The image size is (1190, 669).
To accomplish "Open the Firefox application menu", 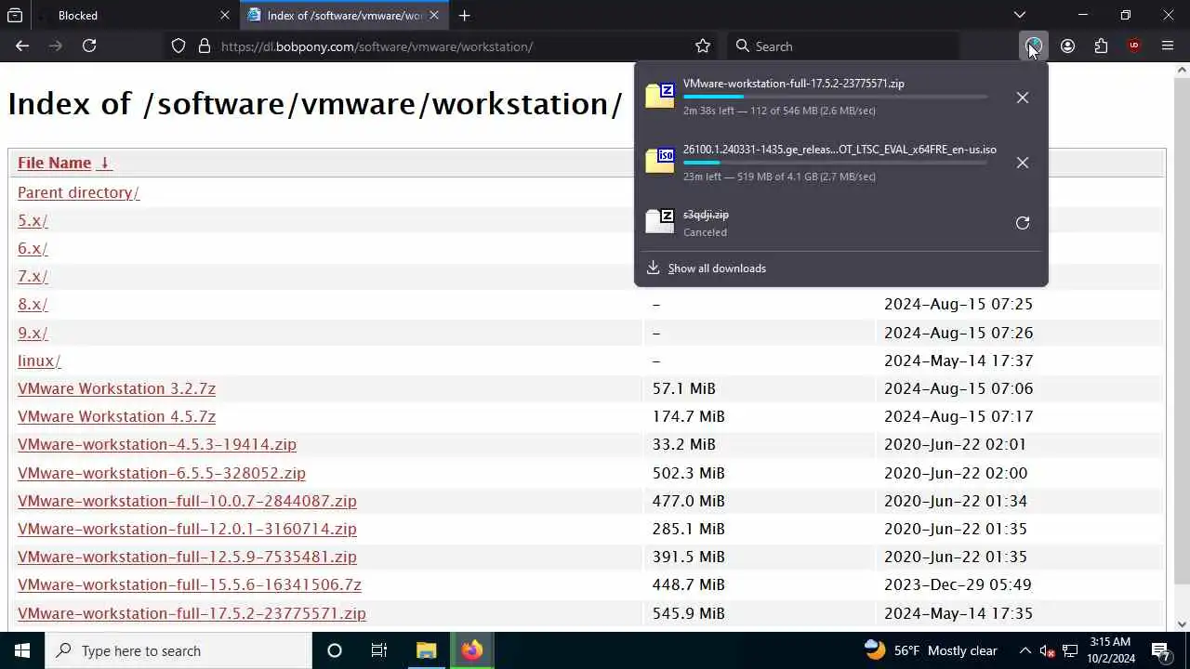I will tap(1168, 46).
